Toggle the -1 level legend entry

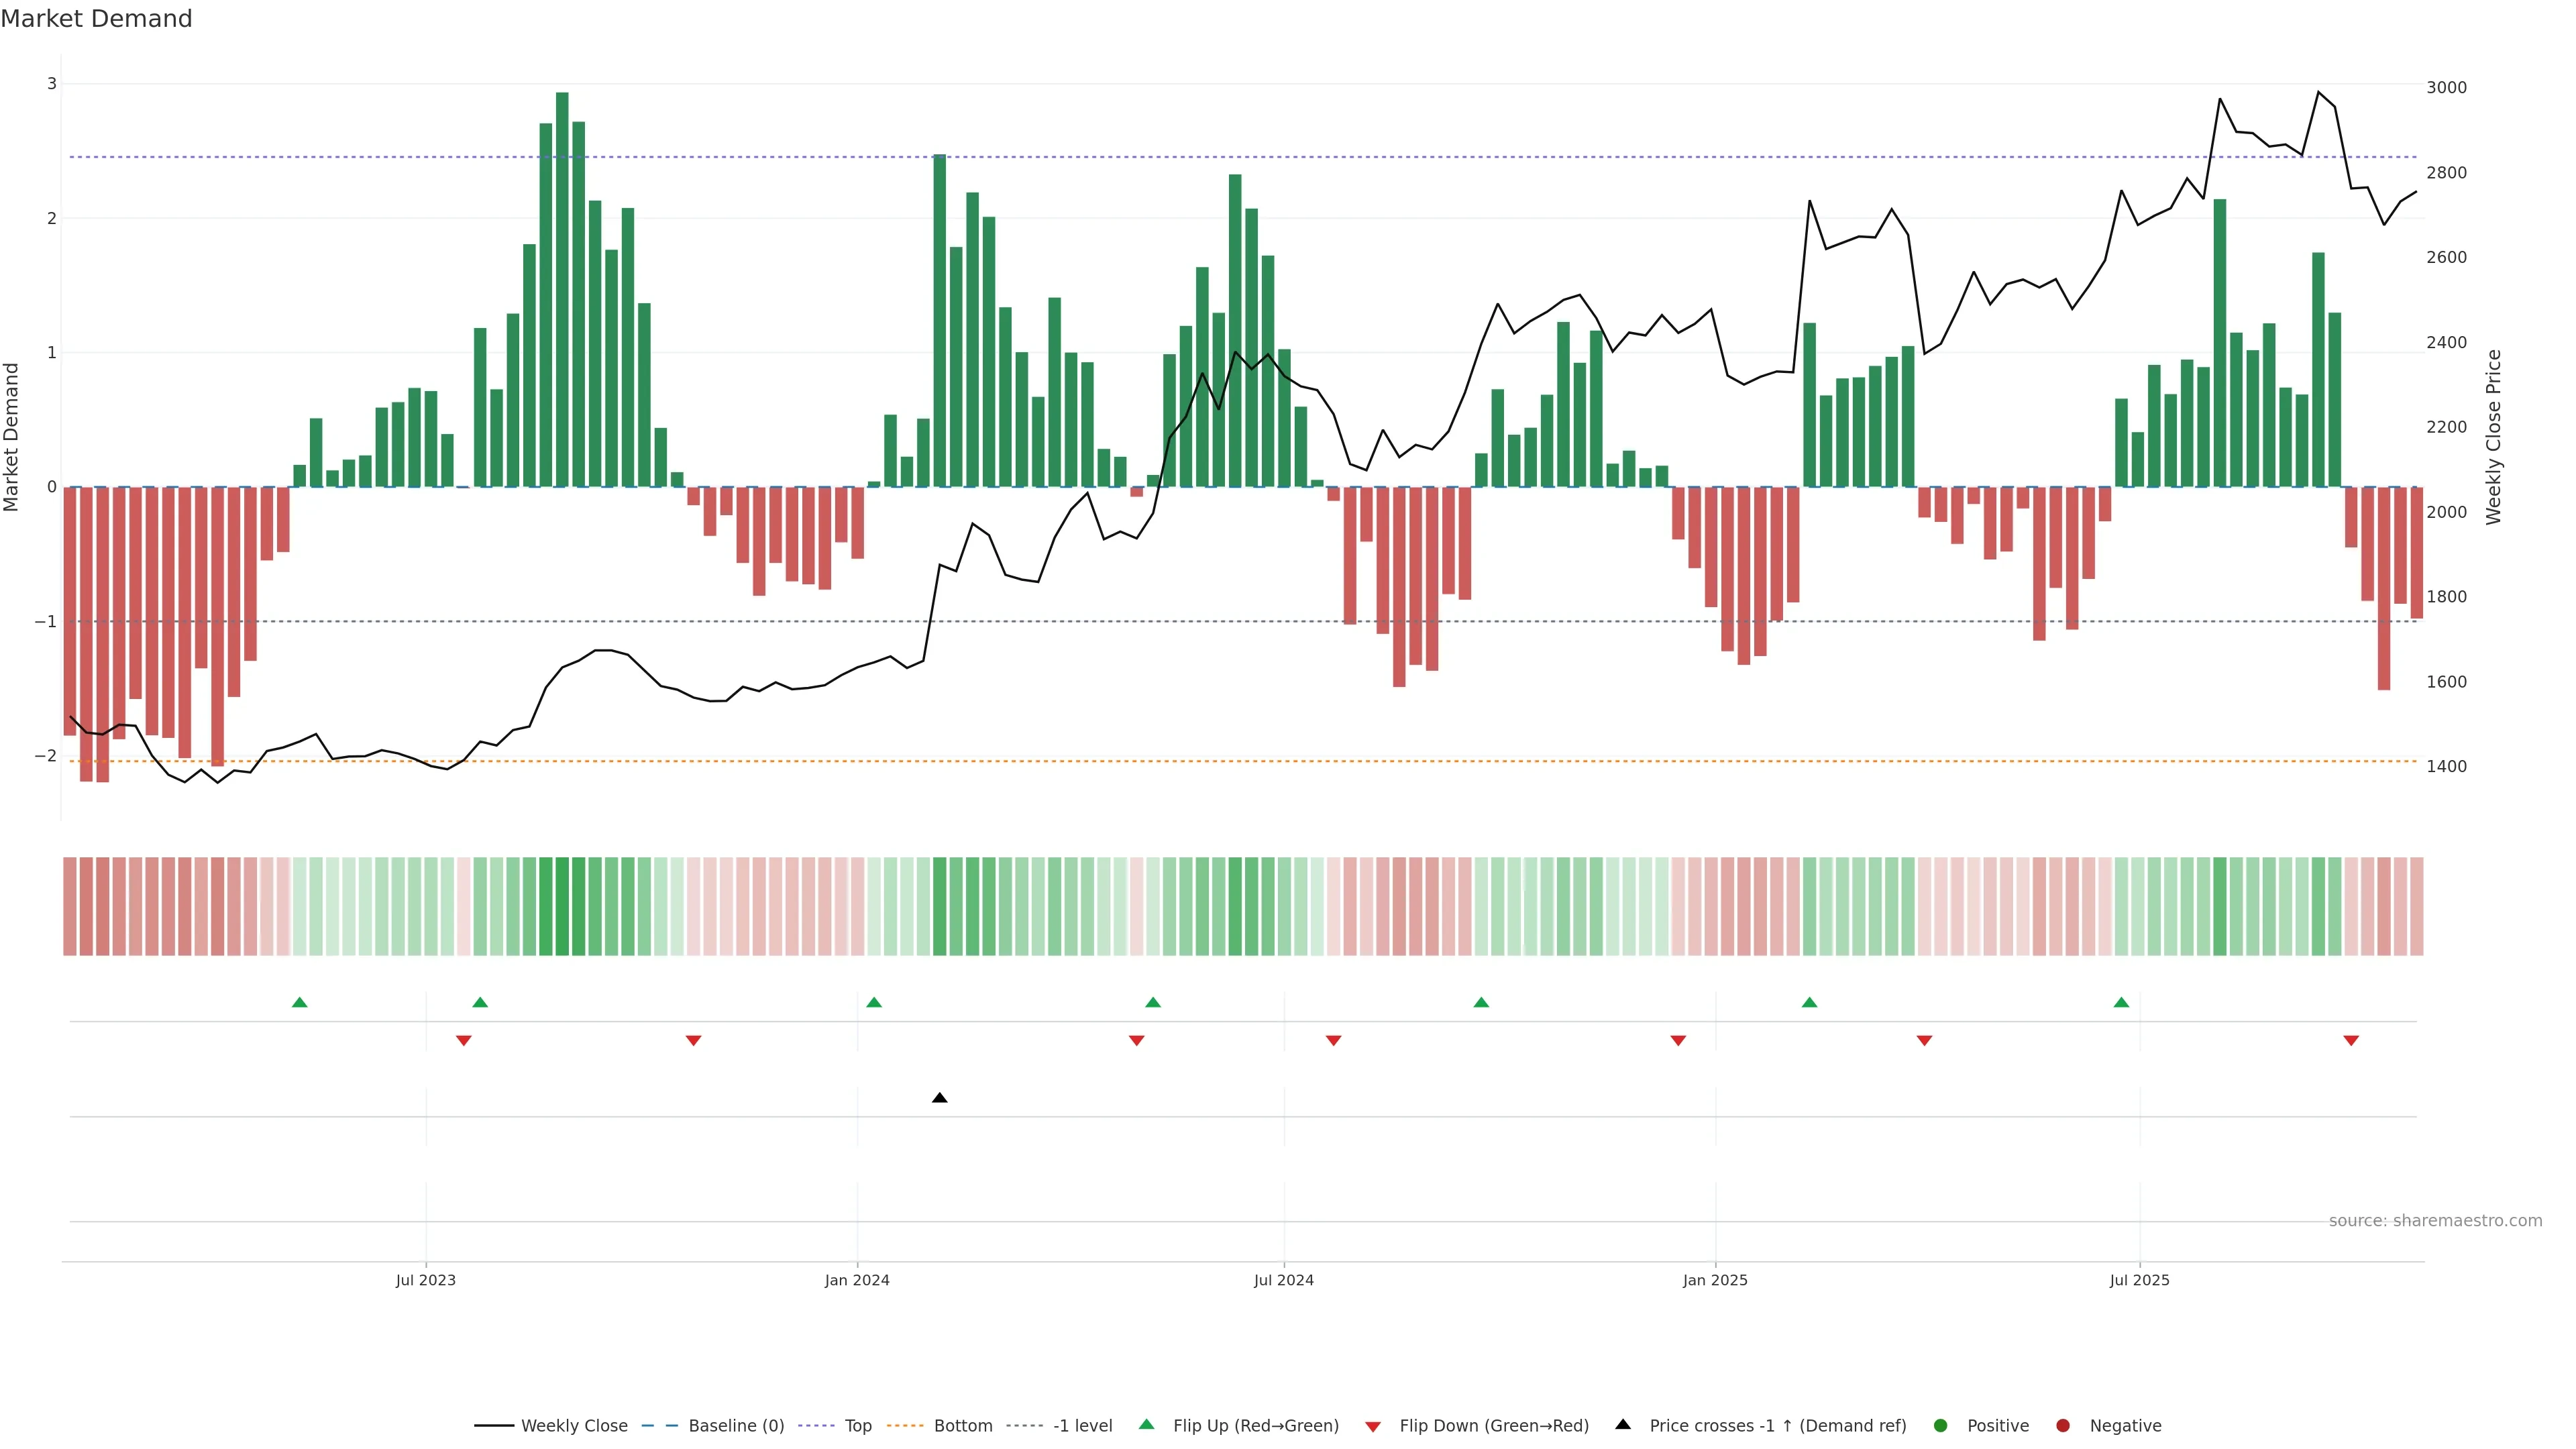click(1082, 1425)
